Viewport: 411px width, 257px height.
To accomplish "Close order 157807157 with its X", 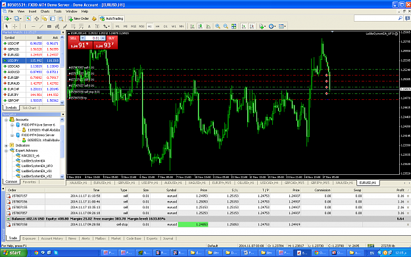I will point(408,196).
